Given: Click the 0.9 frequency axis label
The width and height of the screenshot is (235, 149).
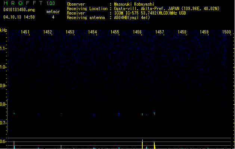Looking at the screenshot, I should [3, 86].
